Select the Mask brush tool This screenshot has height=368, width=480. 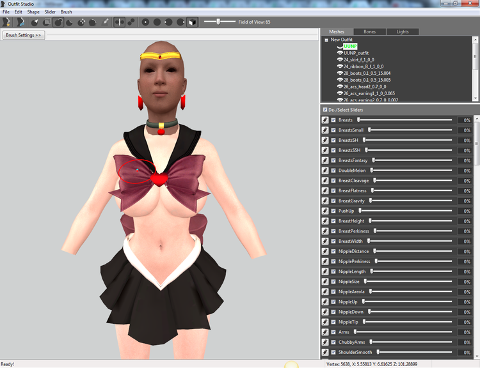pyautogui.click(x=47, y=22)
